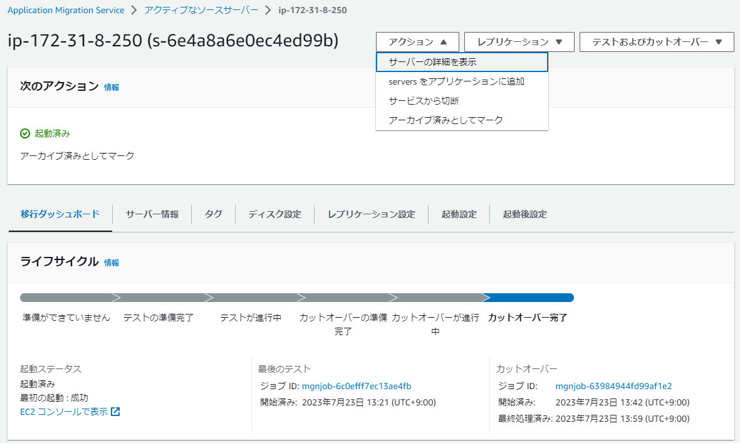Switch to the 起動後設定 tab
Viewport: 740px width, 443px height.
pyautogui.click(x=525, y=214)
